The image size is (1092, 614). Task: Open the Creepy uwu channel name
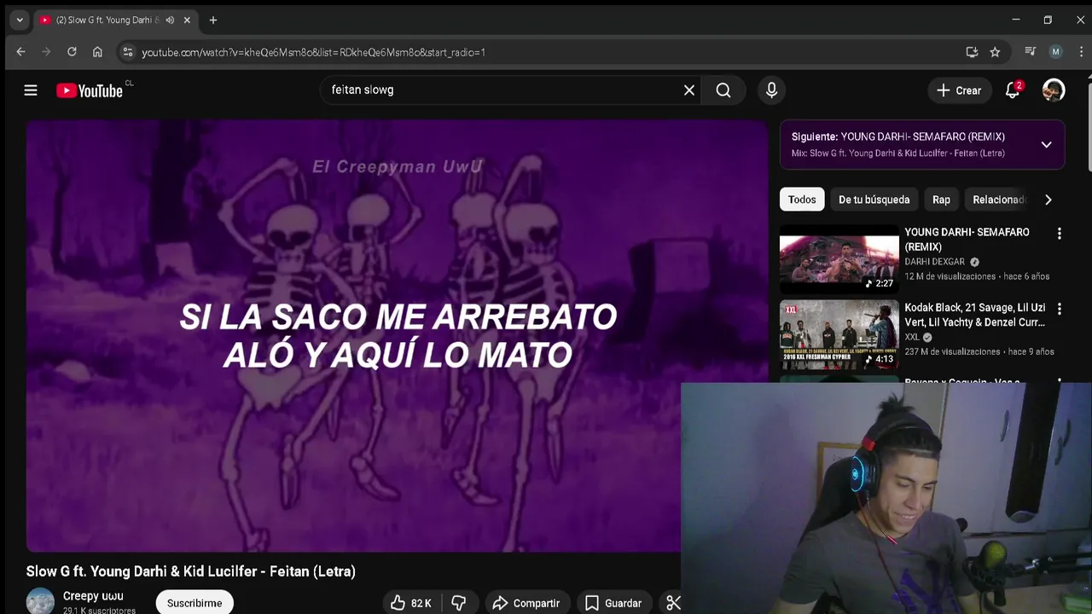click(93, 596)
